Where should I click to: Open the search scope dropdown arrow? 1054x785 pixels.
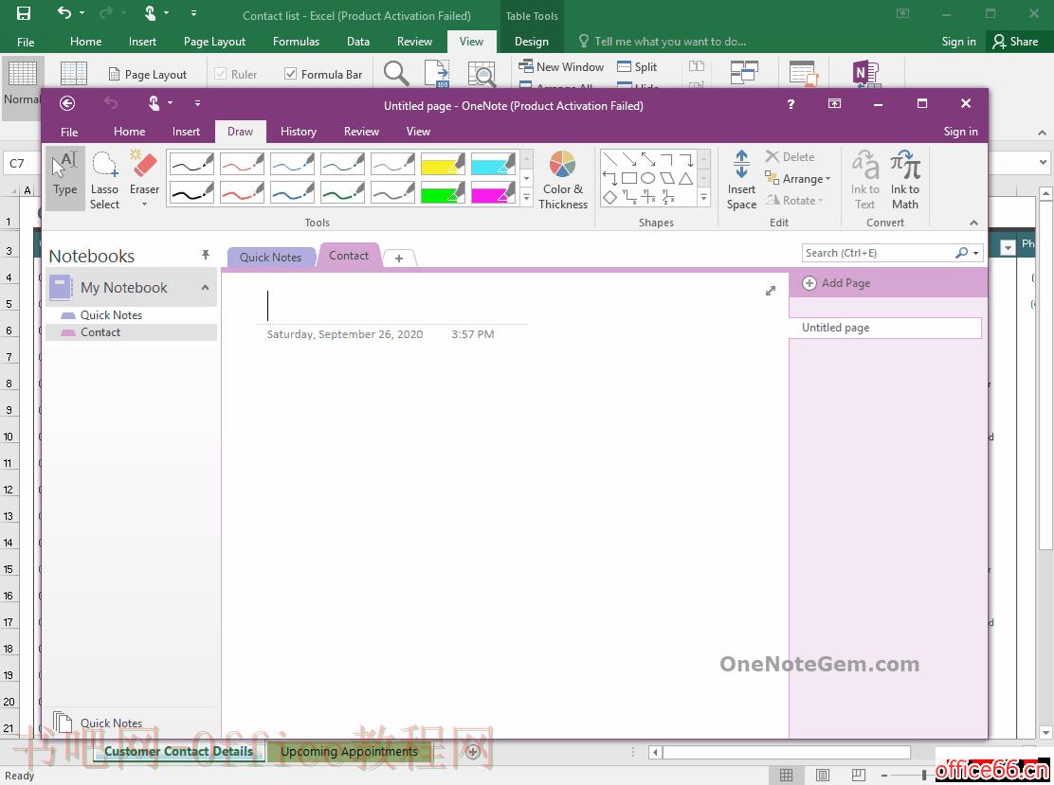point(976,253)
